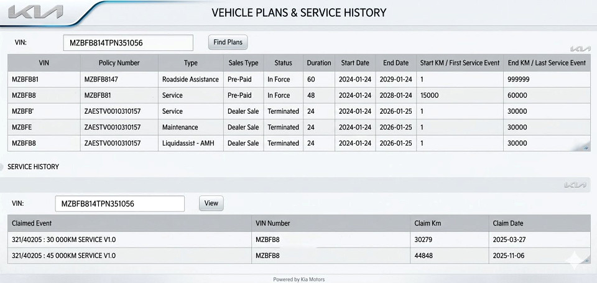
Task: Click the Sales Type column header
Action: coord(243,63)
